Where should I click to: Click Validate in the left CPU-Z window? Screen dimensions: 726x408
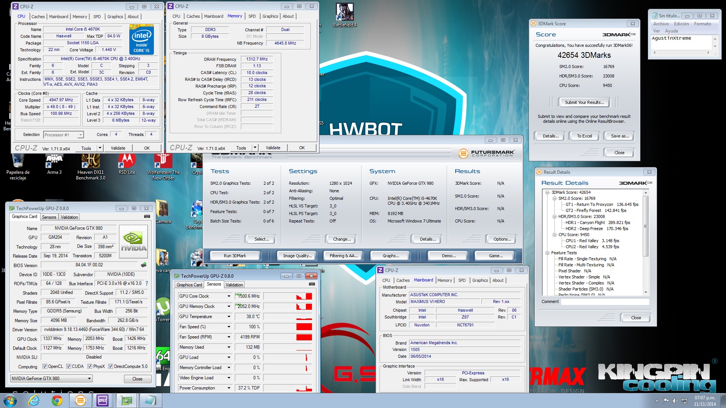(118, 148)
